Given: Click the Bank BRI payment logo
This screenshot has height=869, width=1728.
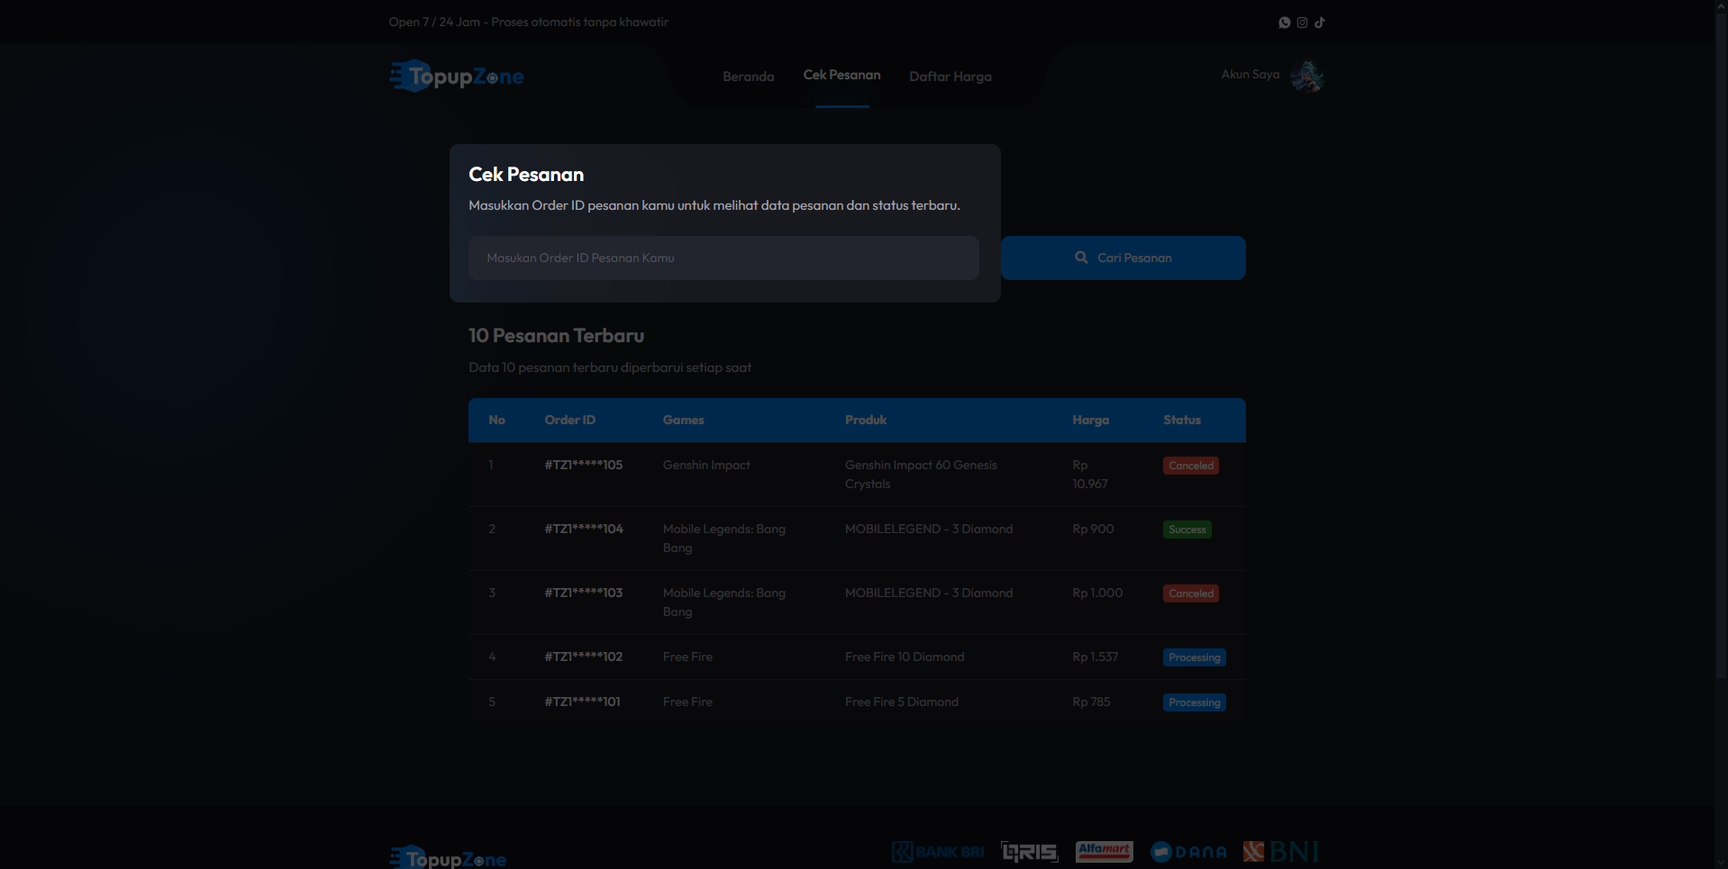Looking at the screenshot, I should click(x=938, y=852).
